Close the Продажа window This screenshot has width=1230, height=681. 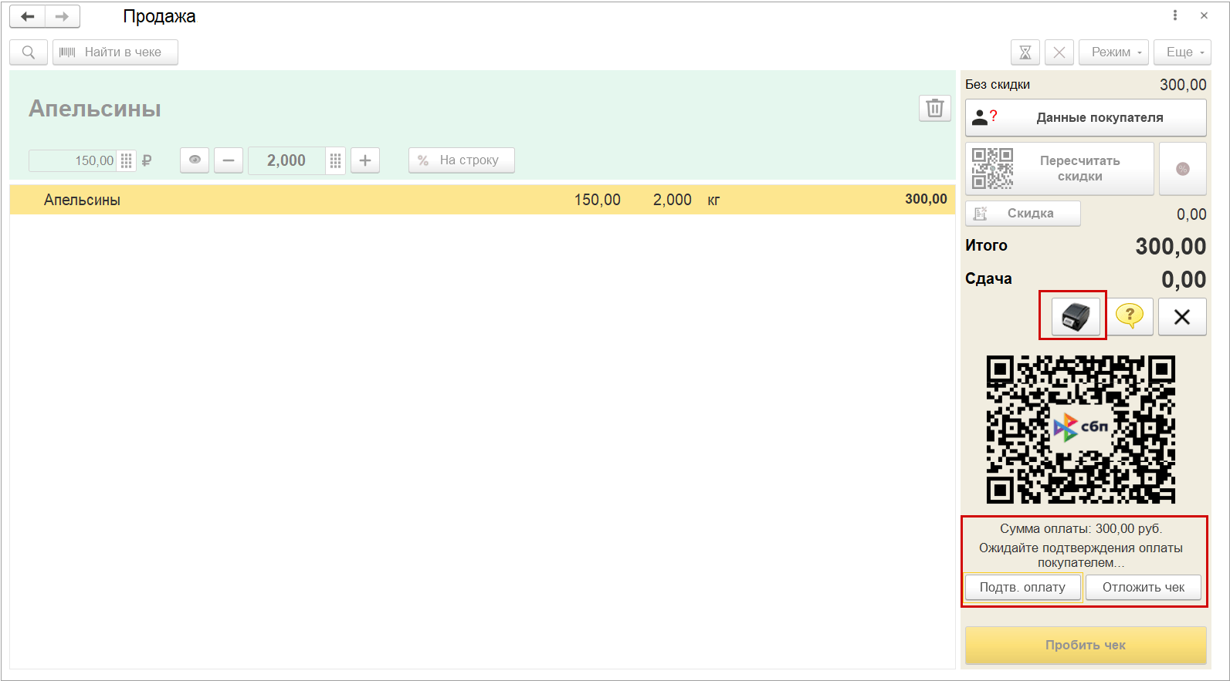[x=1204, y=15]
